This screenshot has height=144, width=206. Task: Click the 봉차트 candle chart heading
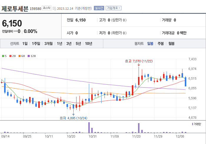click(x=139, y=43)
